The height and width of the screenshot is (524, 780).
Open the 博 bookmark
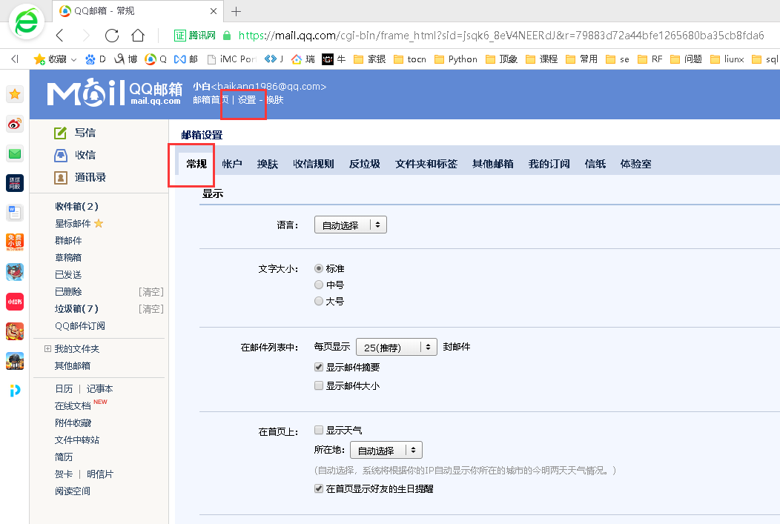click(126, 59)
